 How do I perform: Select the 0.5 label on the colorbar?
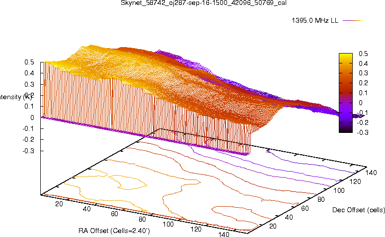364,54
